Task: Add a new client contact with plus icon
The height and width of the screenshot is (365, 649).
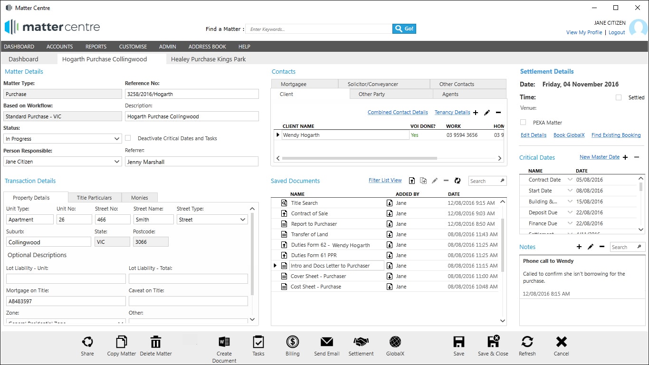Action: [x=476, y=113]
